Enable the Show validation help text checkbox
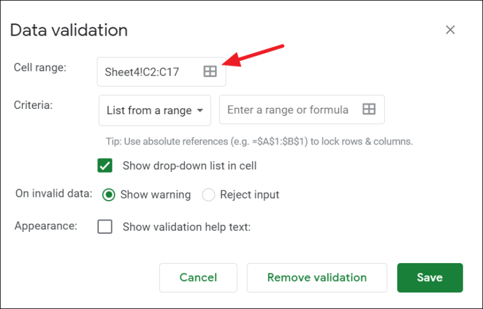Viewport: 483px width, 309px height. pyautogui.click(x=105, y=227)
